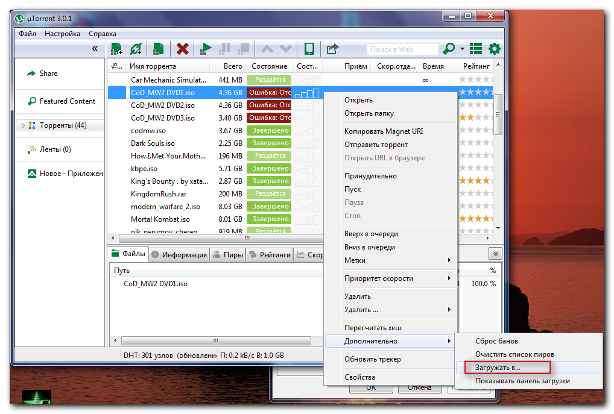Select Featured Content in the sidebar
The height and width of the screenshot is (414, 614).
(68, 101)
